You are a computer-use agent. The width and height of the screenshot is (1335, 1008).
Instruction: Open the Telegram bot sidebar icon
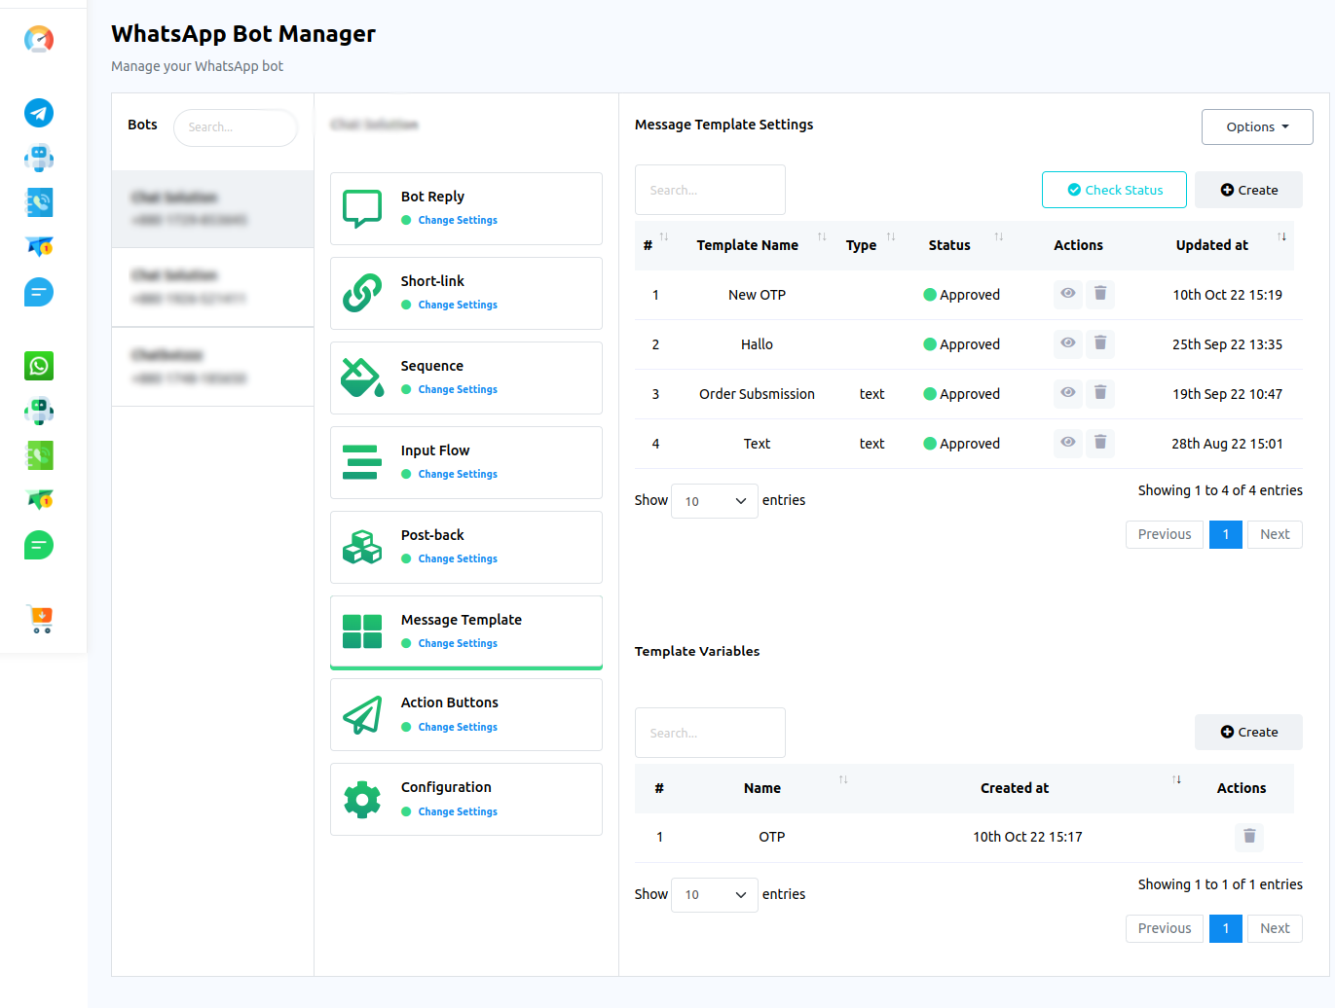(38, 113)
